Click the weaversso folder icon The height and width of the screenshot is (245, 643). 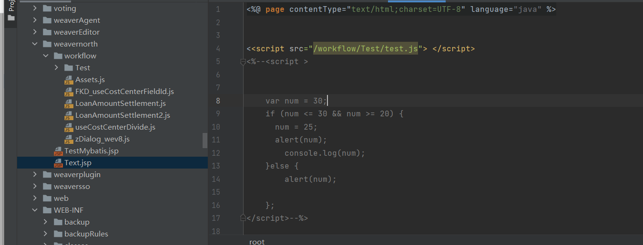click(47, 187)
